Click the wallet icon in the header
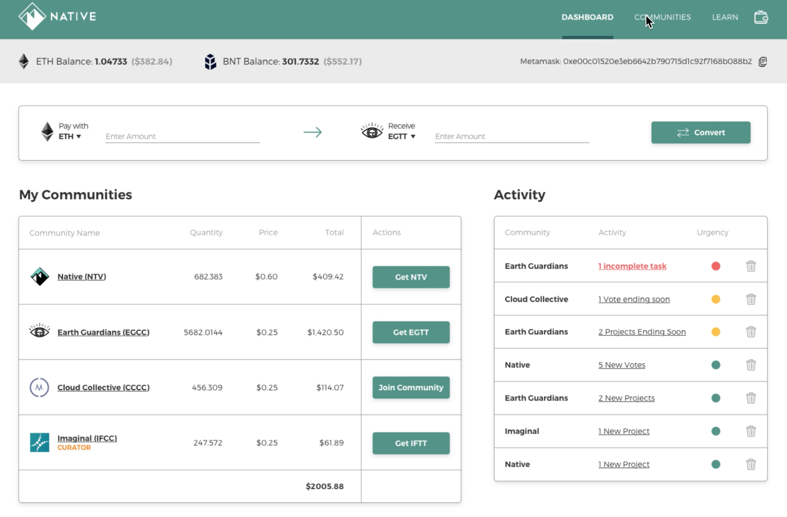 click(x=760, y=17)
